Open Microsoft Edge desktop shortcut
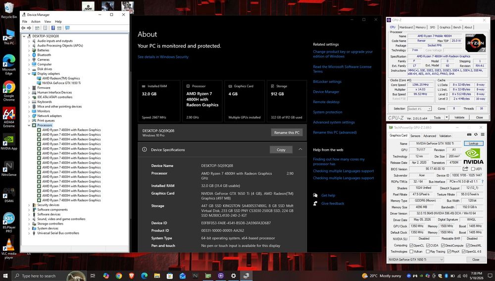This screenshot has height=281, width=495. point(9,64)
